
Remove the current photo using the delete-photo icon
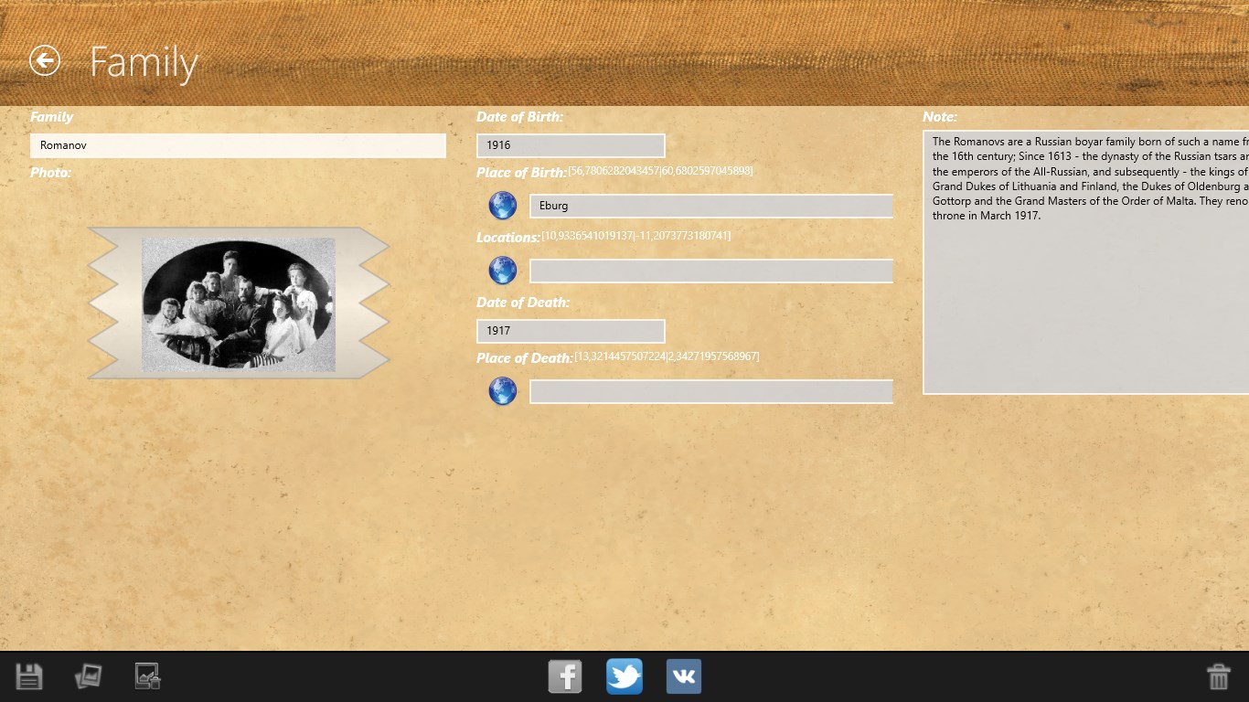[x=146, y=676]
